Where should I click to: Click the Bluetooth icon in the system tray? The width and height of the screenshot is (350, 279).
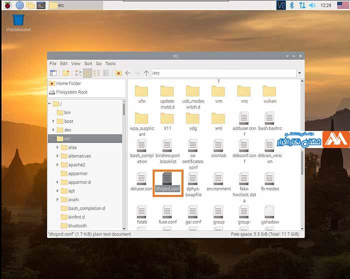(291, 5)
